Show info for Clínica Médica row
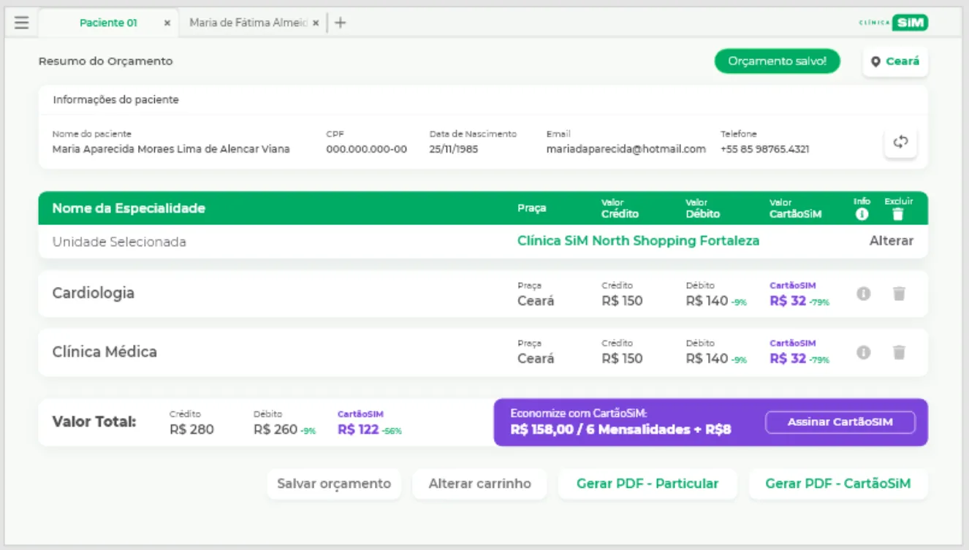Screen dimensions: 969x550 click(x=863, y=352)
